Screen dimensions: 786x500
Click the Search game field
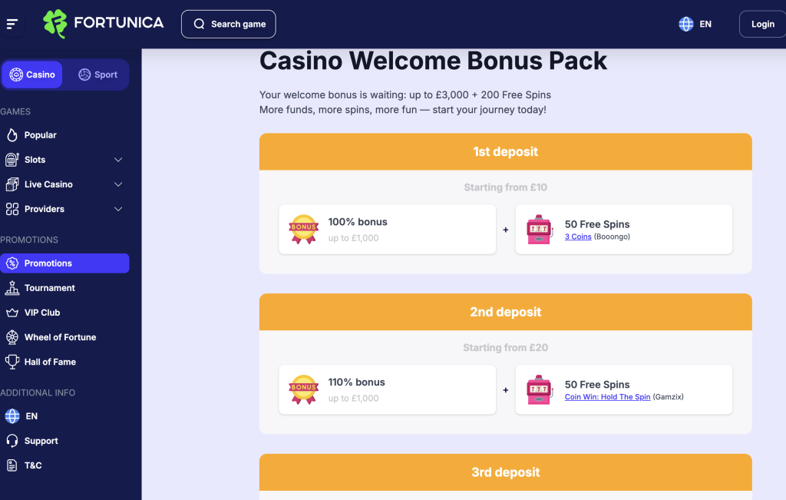tap(228, 24)
